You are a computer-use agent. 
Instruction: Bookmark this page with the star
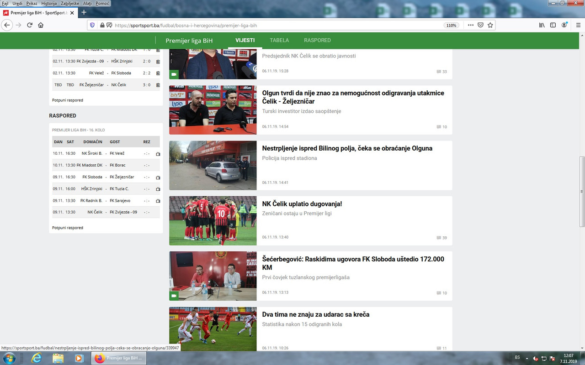pos(490,25)
